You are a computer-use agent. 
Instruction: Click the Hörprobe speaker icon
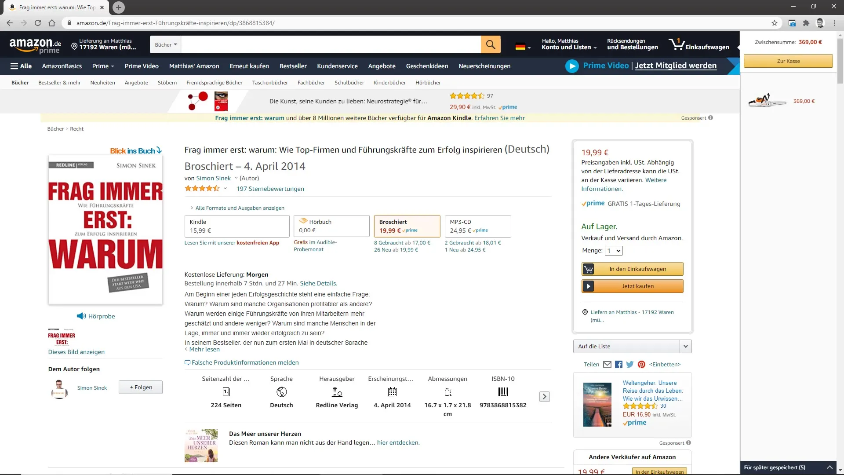click(81, 316)
